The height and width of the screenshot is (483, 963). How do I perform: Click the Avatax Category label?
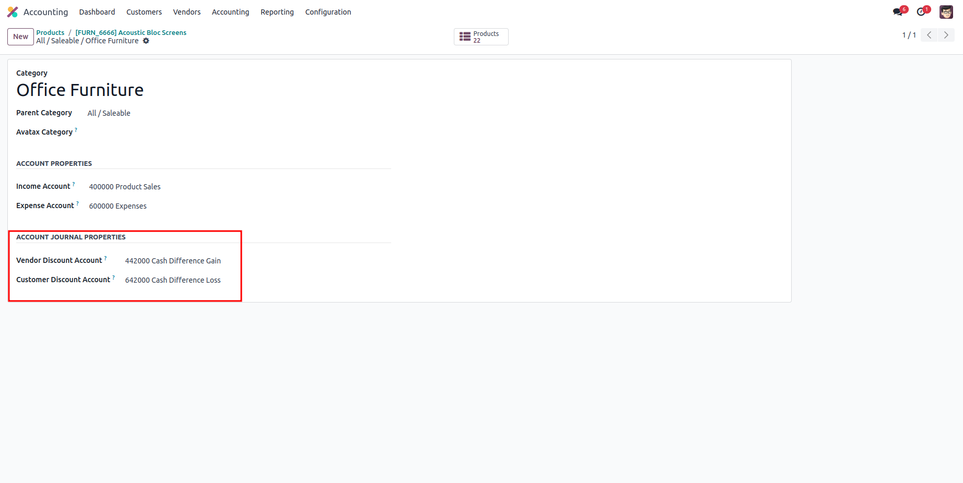[44, 132]
